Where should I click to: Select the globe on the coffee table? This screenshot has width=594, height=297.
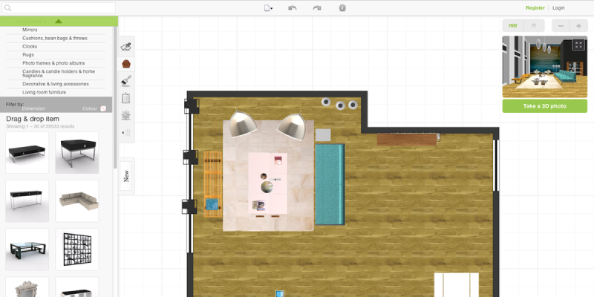[267, 186]
